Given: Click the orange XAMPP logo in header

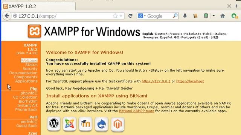Looking at the screenshot, I should click(x=34, y=31).
